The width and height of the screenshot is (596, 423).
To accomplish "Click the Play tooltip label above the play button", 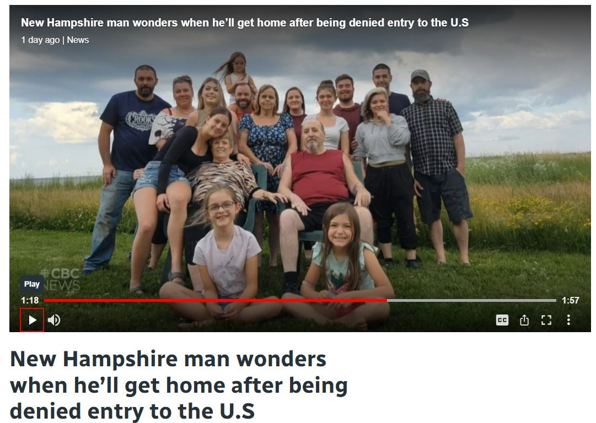I will coord(32,284).
